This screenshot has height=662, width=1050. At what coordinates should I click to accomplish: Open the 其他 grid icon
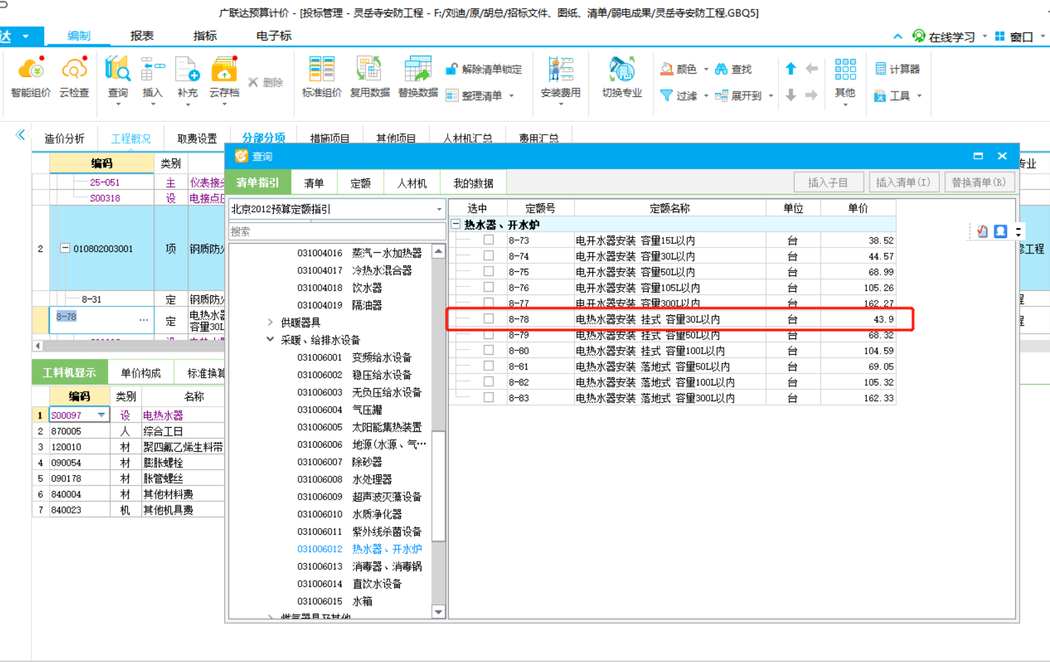coord(845,80)
